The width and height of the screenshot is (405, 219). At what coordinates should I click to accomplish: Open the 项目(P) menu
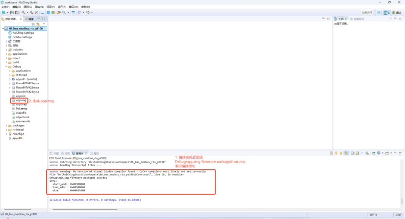(51, 7)
